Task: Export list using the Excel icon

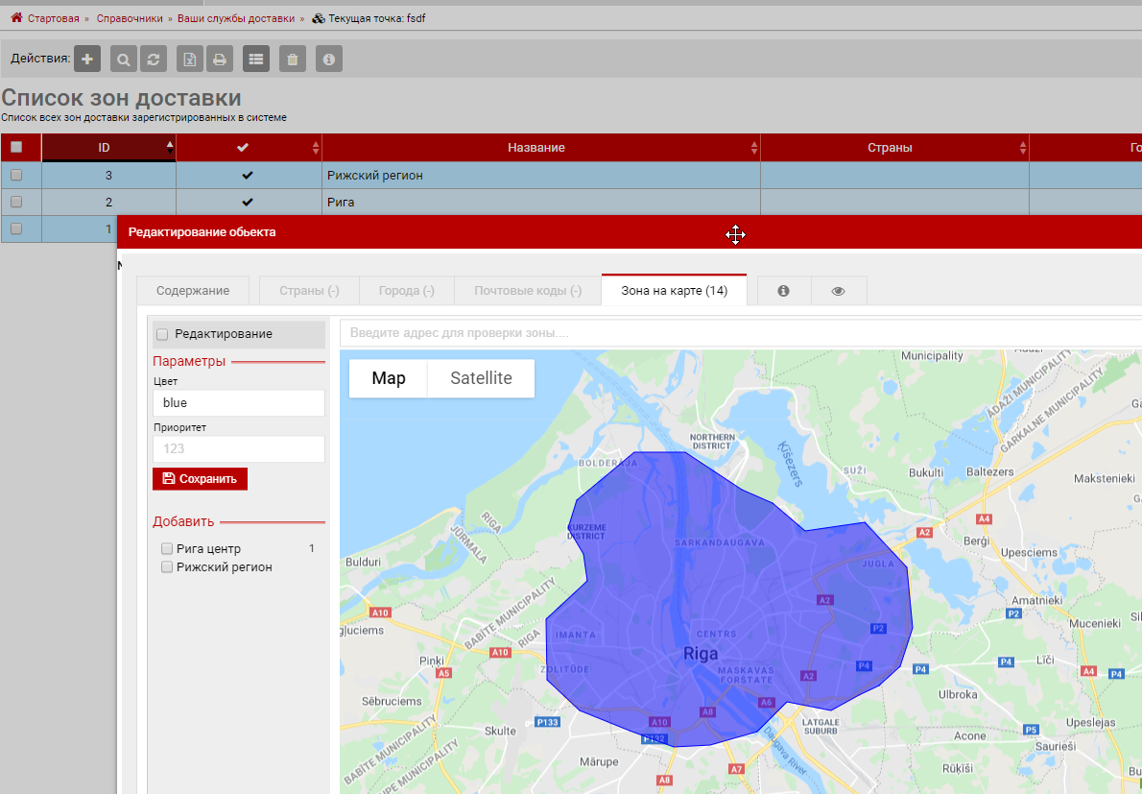Action: (x=190, y=60)
